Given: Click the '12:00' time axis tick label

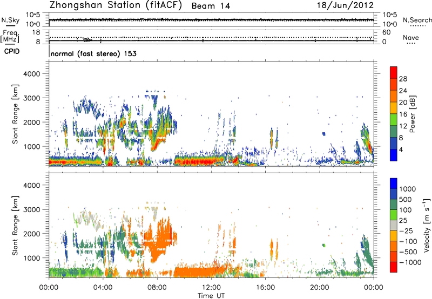Looking at the screenshot, I should (x=211, y=288).
